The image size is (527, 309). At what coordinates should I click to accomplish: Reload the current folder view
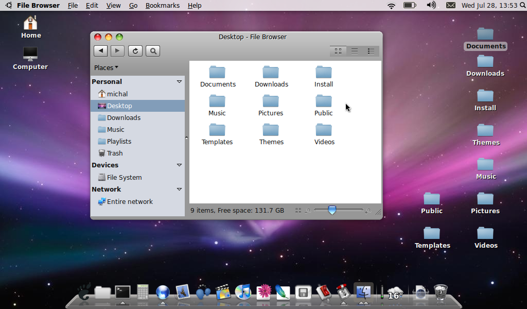(x=135, y=50)
